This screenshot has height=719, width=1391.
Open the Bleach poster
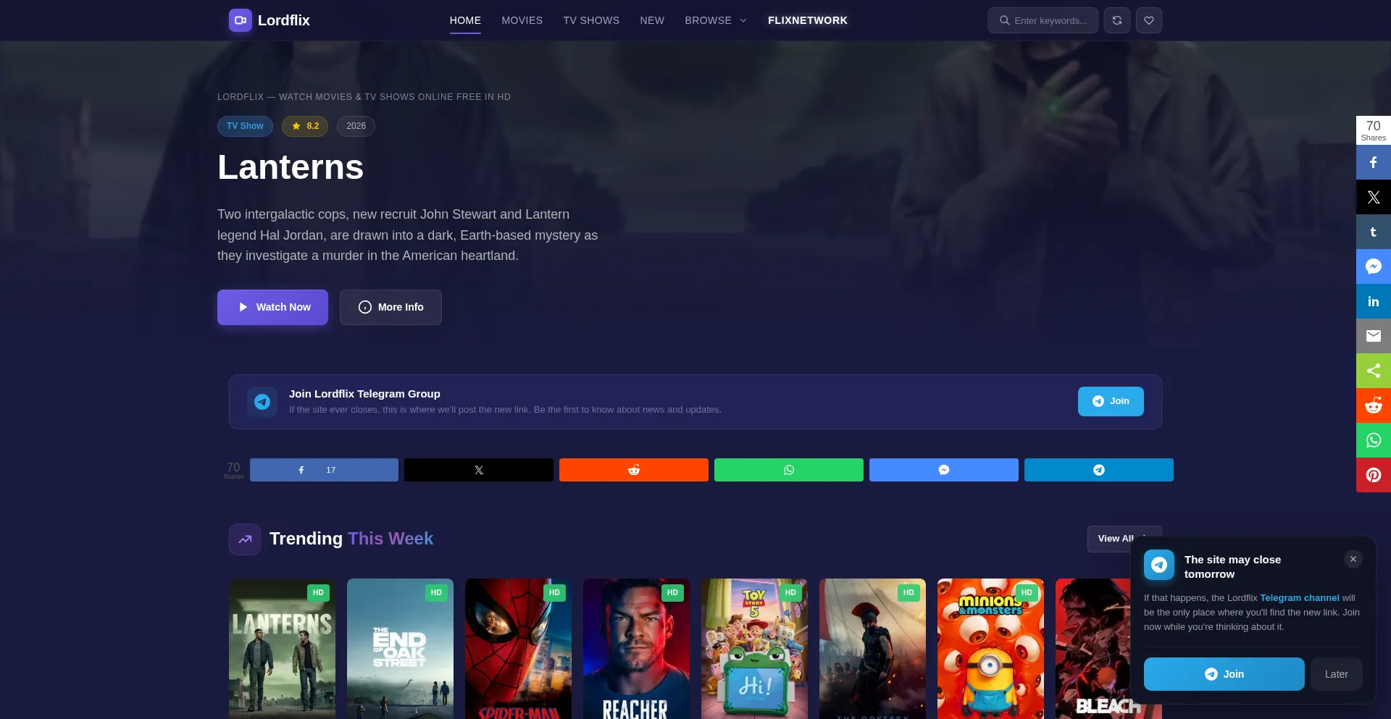(x=1093, y=649)
